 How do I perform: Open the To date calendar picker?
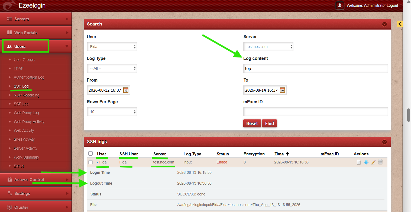coord(282,90)
